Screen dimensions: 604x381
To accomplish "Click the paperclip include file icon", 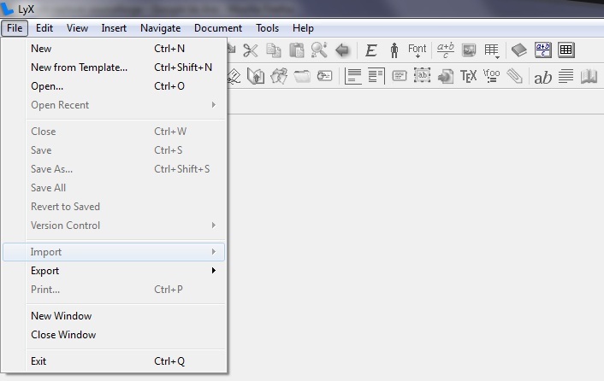I will (x=515, y=76).
